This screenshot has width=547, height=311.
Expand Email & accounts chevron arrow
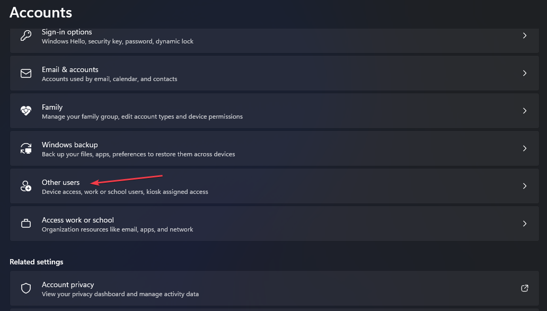(x=525, y=73)
